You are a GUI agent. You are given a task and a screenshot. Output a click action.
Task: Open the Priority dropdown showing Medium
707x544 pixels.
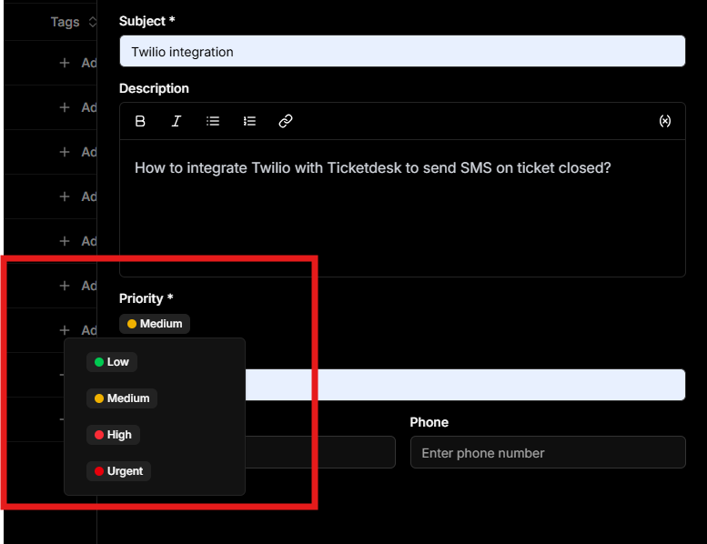[155, 324]
